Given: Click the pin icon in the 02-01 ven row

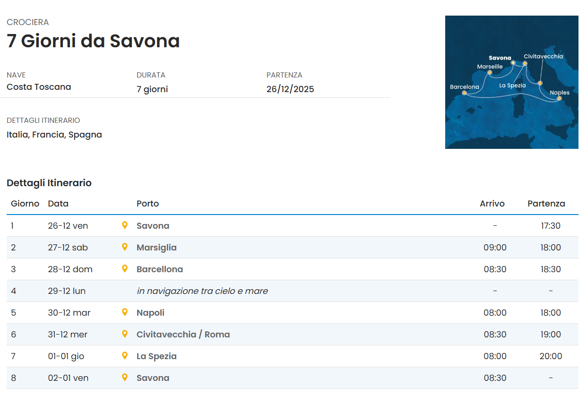Looking at the screenshot, I should click(125, 377).
